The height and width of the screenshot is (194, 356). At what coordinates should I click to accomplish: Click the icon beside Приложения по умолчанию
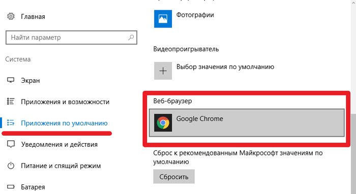pyautogui.click(x=11, y=122)
